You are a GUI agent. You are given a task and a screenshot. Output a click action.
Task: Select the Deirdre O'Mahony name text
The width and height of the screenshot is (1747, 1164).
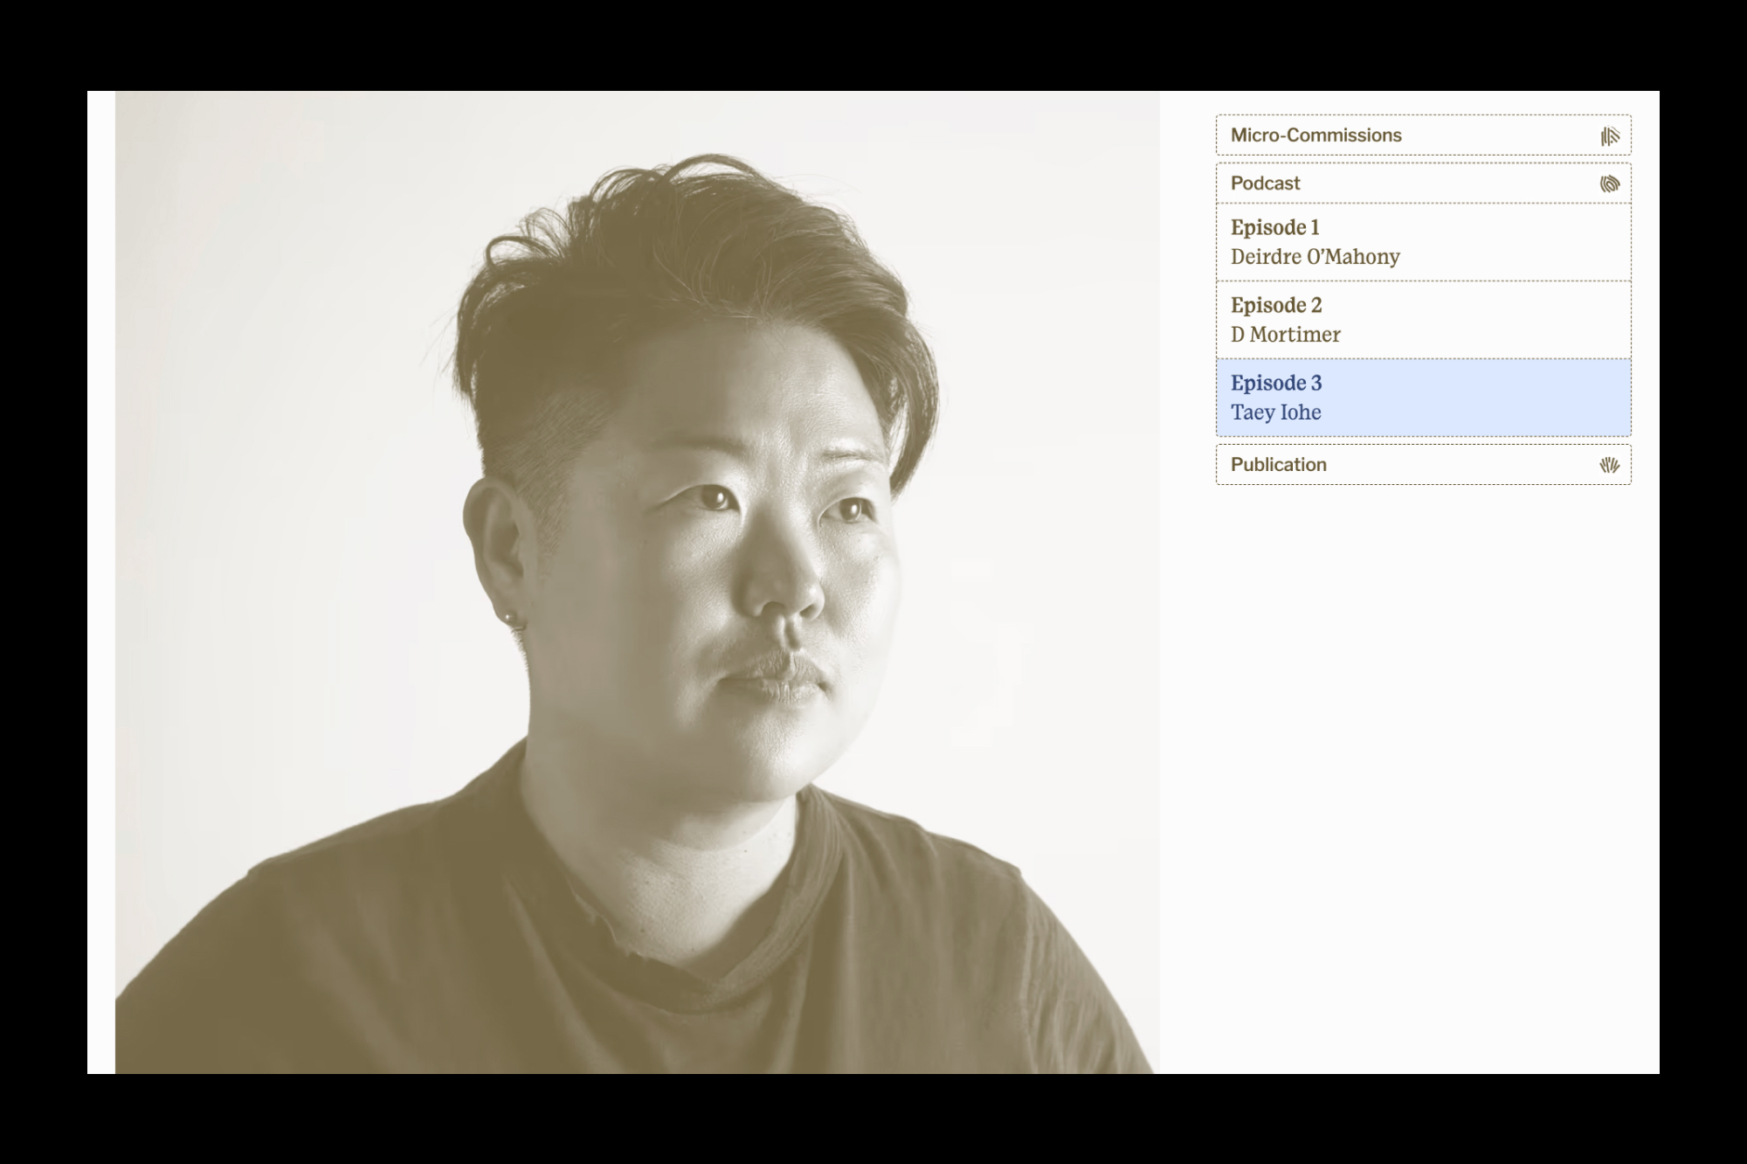[x=1315, y=257]
